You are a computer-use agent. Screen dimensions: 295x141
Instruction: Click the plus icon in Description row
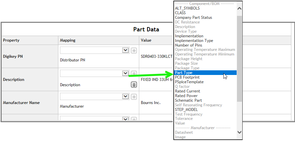pyautogui.click(x=134, y=73)
